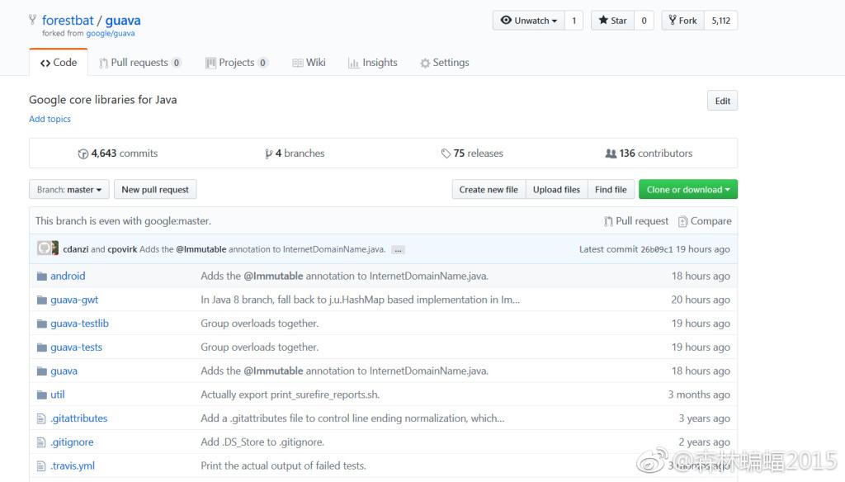Screen dimensions: 845x482
Task: Click the releases tag icon
Action: point(446,154)
